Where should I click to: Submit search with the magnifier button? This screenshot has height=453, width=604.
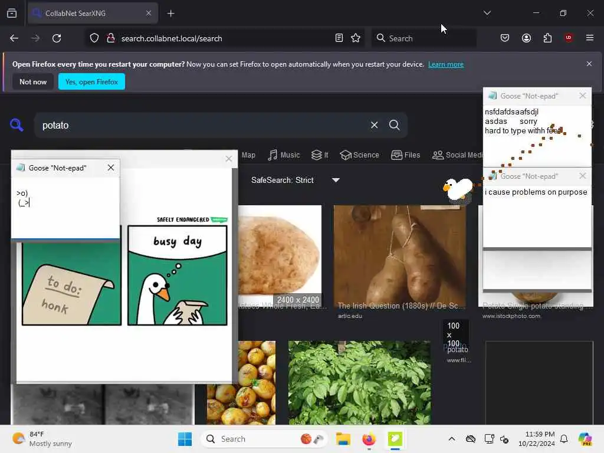pos(394,125)
